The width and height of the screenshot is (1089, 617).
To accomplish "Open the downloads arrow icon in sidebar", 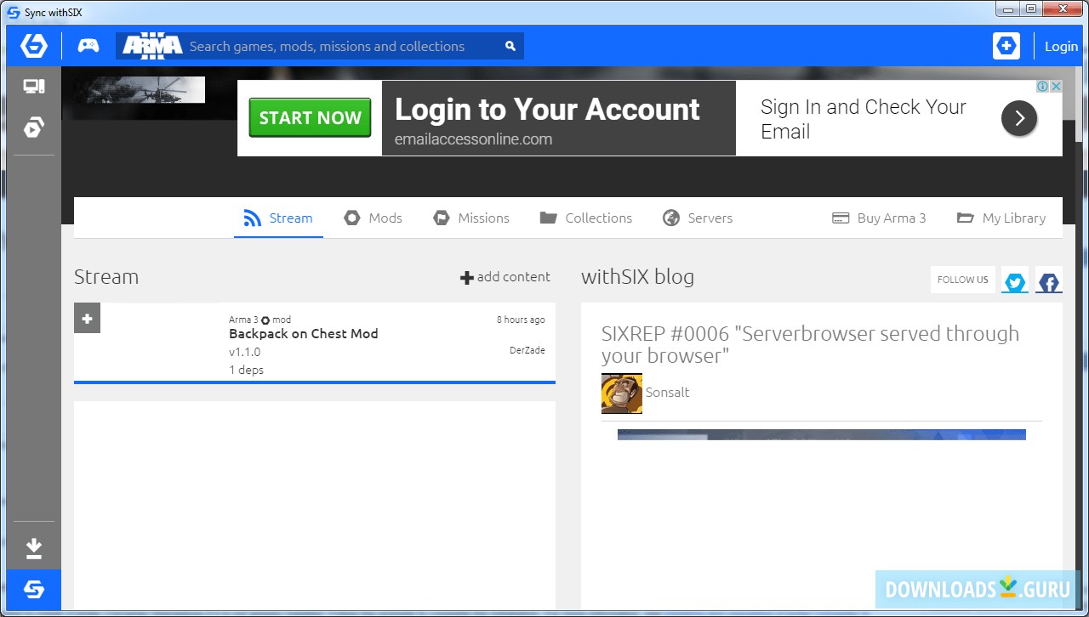I will pyautogui.click(x=34, y=548).
